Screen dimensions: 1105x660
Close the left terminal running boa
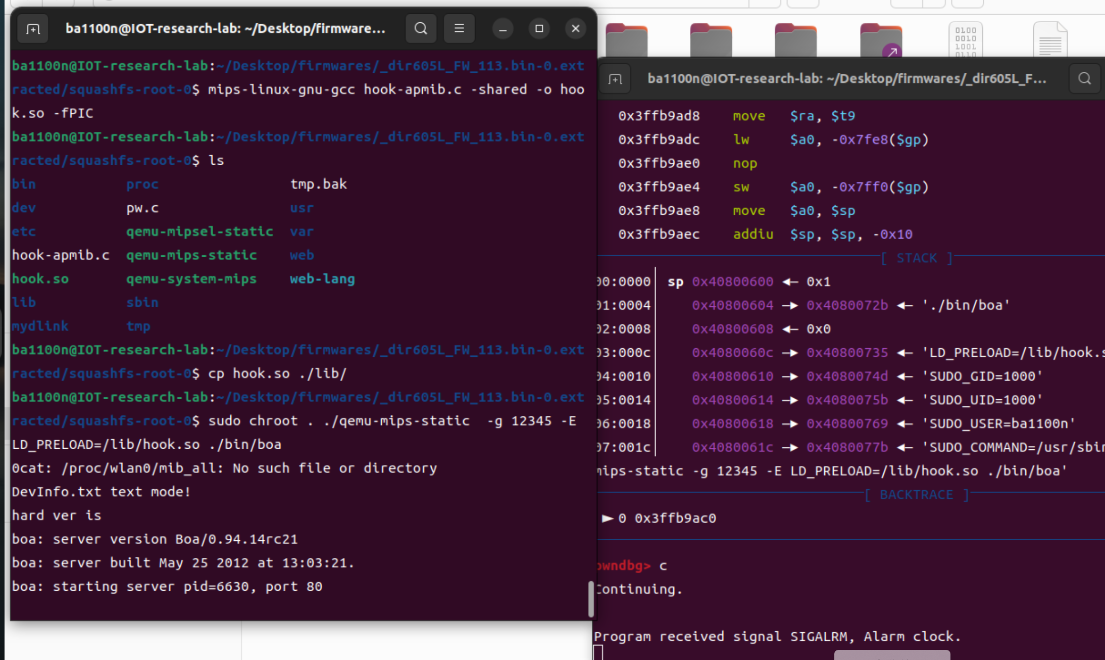[x=575, y=29]
